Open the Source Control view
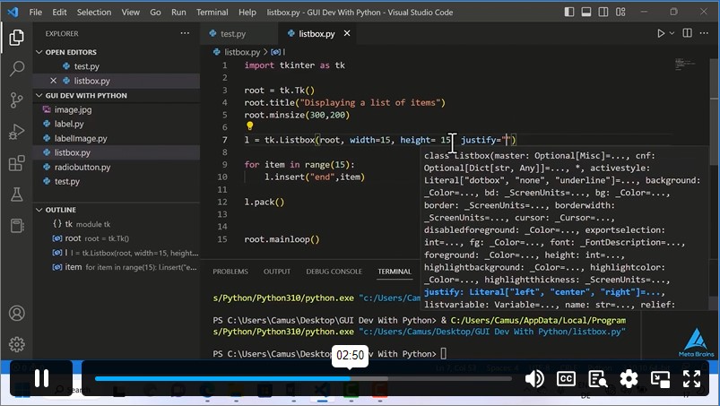720x406 pixels. pyautogui.click(x=16, y=100)
